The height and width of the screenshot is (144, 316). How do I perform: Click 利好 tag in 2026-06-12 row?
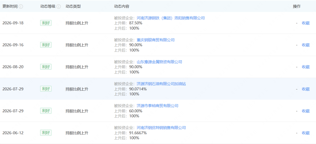(46, 133)
